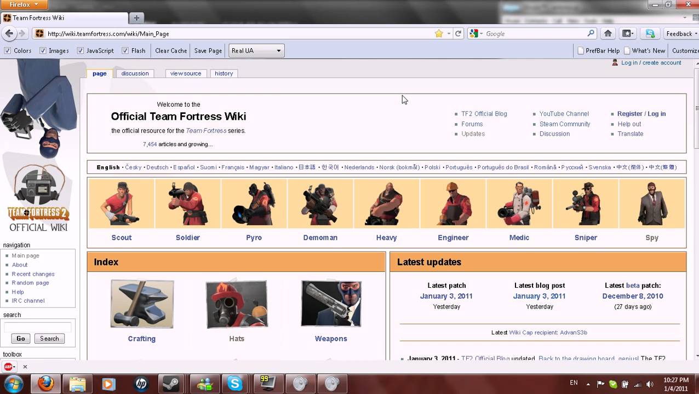The image size is (699, 394).
Task: Open the Real UA user agent dropdown
Action: point(256,50)
